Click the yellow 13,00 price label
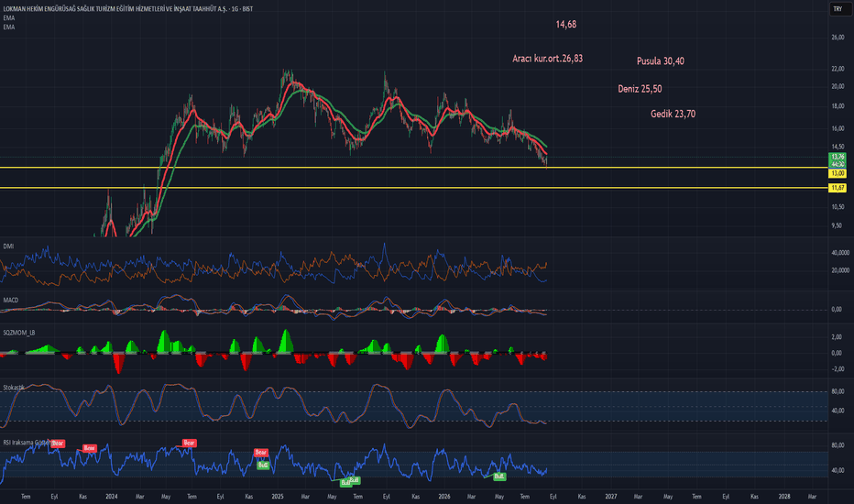Screen dimensions: 854x504 [x=838, y=173]
